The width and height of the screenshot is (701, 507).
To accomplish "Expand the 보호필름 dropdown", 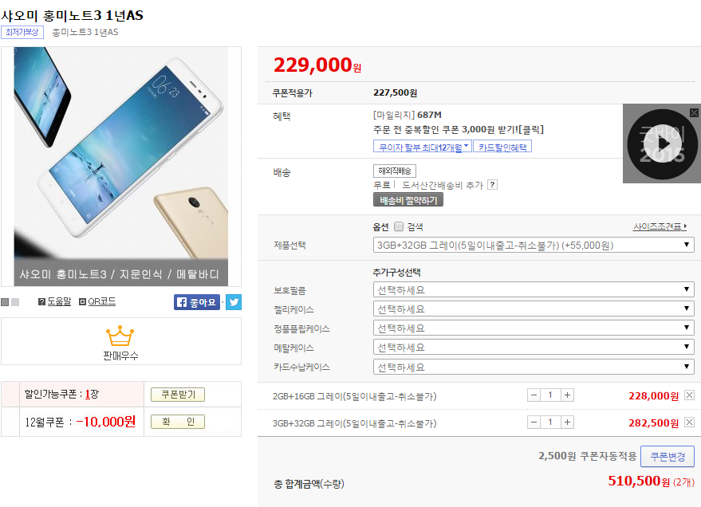I will [x=534, y=289].
